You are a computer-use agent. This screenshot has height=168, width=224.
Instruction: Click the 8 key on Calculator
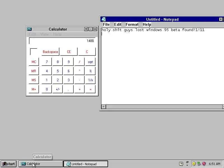(58, 62)
